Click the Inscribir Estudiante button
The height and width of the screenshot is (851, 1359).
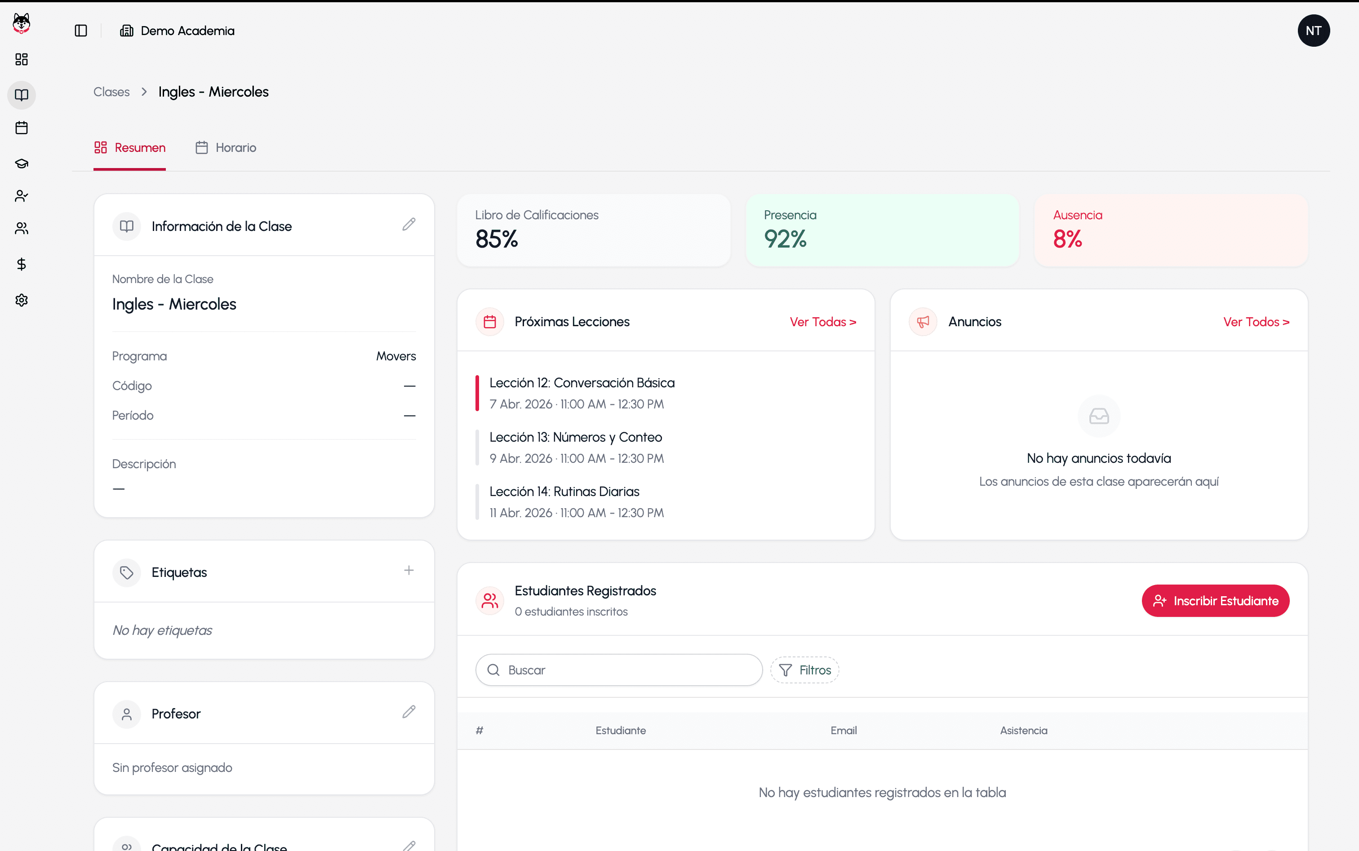1215,601
